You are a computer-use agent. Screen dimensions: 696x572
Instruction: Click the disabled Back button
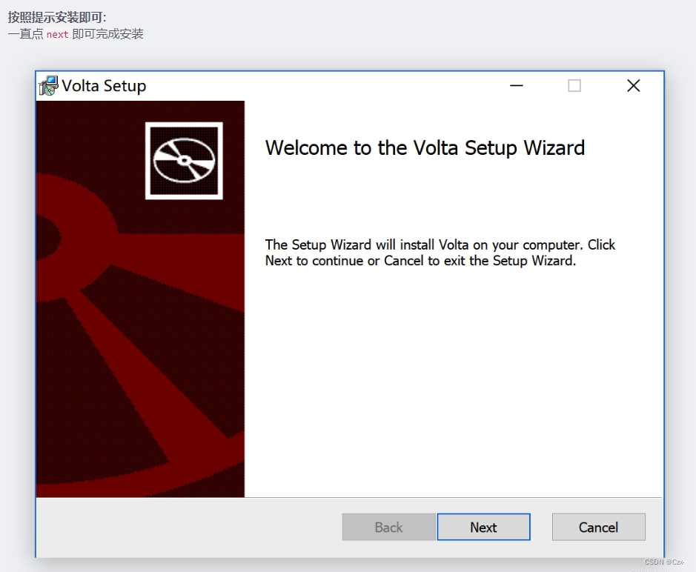(x=388, y=527)
